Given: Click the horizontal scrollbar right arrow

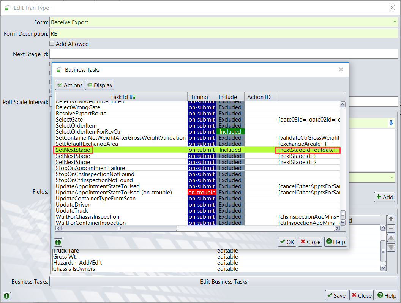Looking at the screenshot, I should [x=337, y=228].
